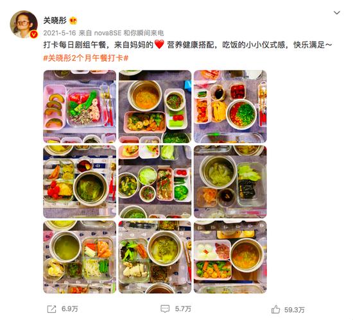Open bottom-left photo with bean sprouts
Screen dimensions: 353x320
[x=80, y=257]
